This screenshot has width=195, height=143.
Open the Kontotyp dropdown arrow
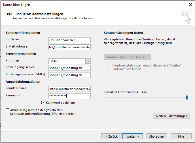click(88, 61)
